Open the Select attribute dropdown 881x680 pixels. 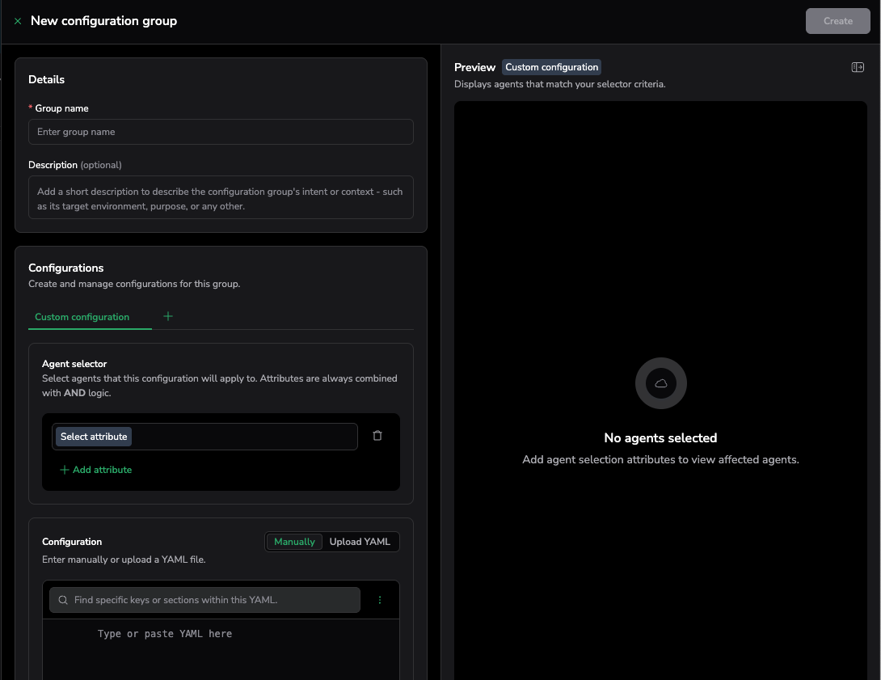pyautogui.click(x=94, y=437)
